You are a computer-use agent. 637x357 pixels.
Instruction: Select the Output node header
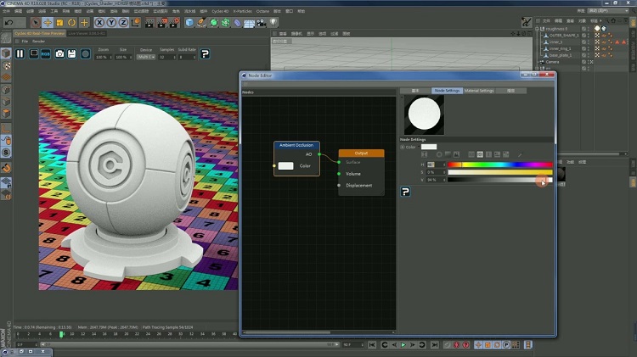(x=361, y=153)
